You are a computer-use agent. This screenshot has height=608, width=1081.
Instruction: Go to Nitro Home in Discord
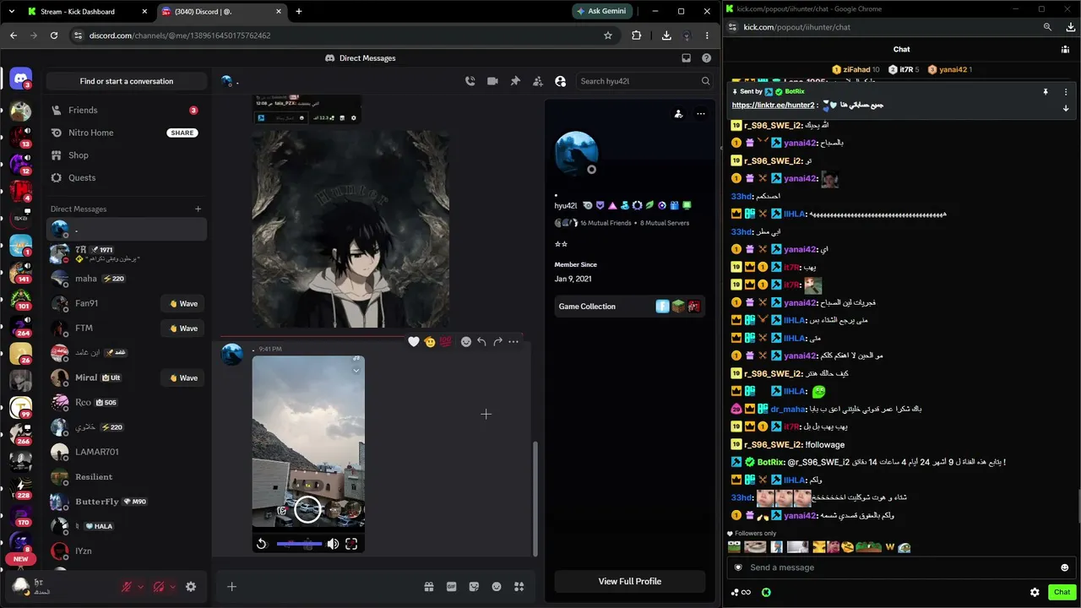click(x=127, y=133)
